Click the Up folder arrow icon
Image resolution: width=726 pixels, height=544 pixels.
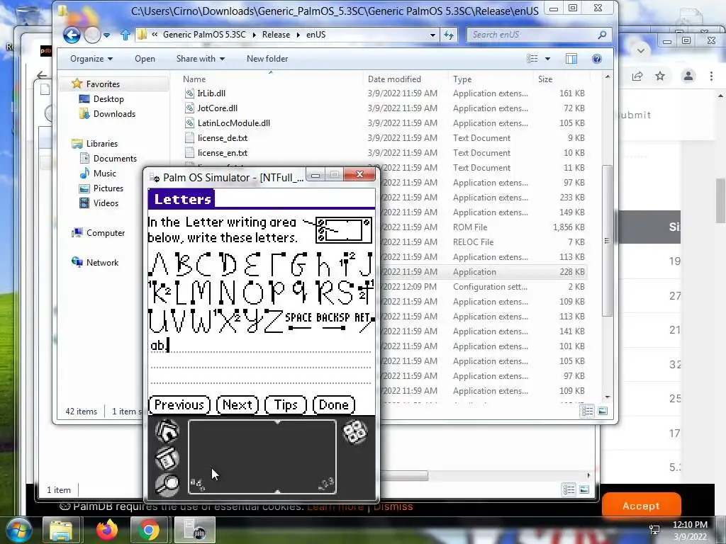[125, 35]
